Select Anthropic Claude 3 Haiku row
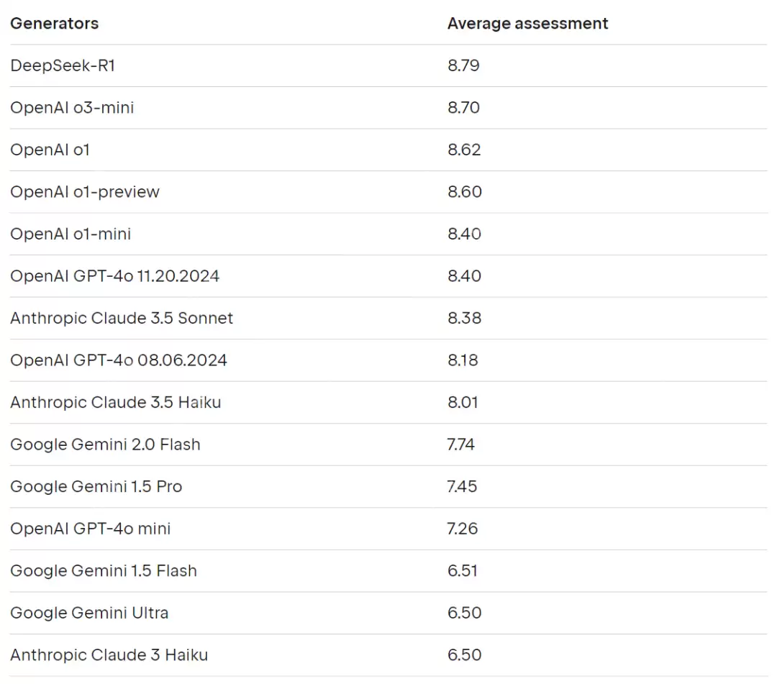The width and height of the screenshot is (777, 684). (x=109, y=655)
